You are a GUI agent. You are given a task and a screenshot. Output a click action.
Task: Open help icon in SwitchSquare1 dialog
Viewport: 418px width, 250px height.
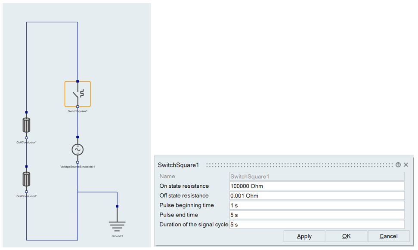398,165
